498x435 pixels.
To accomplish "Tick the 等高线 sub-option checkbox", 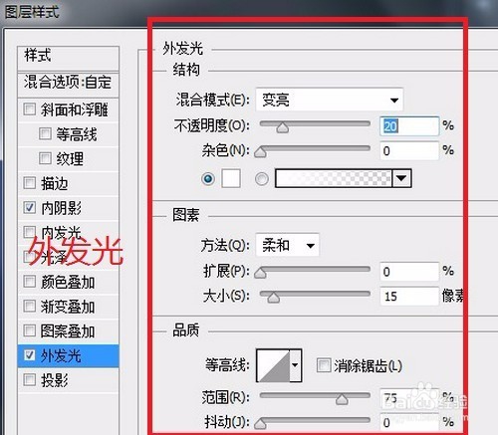I will 45,133.
